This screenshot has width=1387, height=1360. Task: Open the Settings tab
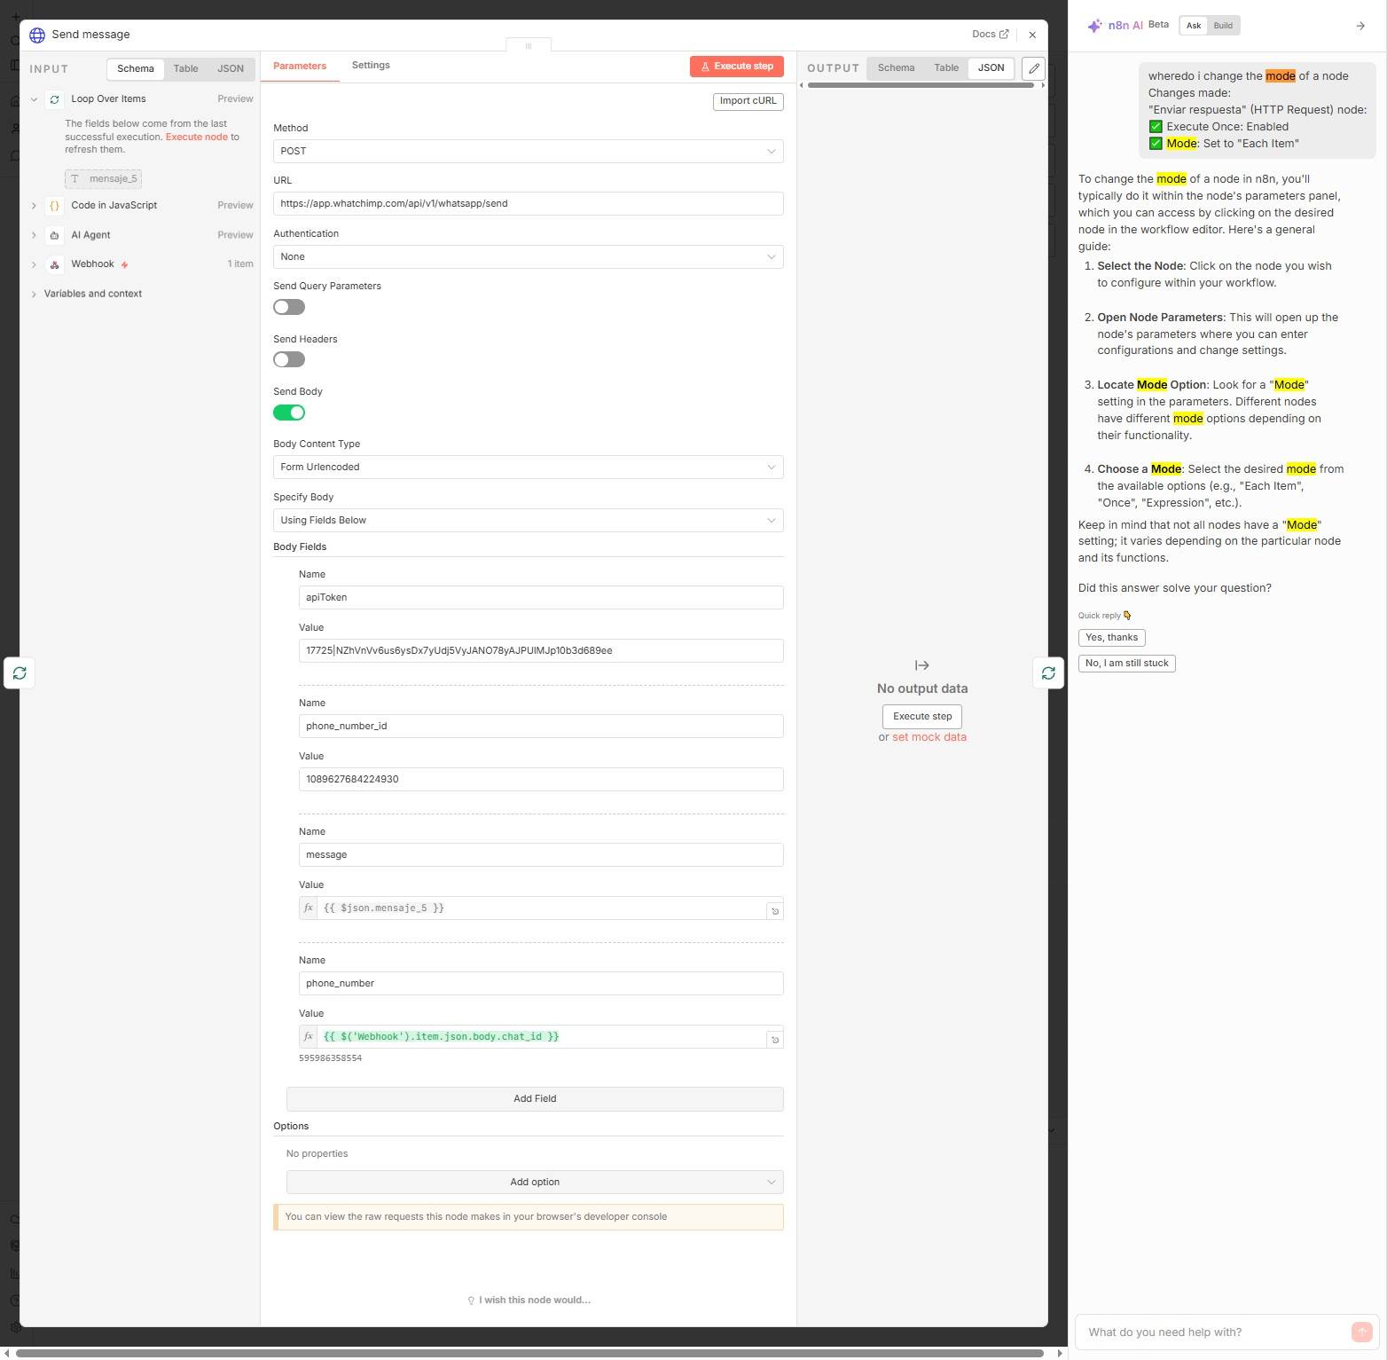[371, 66]
